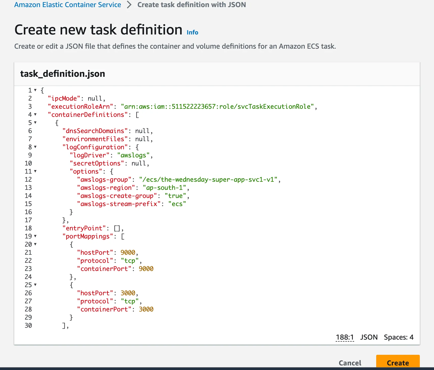Collapse the container object fold arrow on line 5
434x370 pixels.
tap(35, 123)
